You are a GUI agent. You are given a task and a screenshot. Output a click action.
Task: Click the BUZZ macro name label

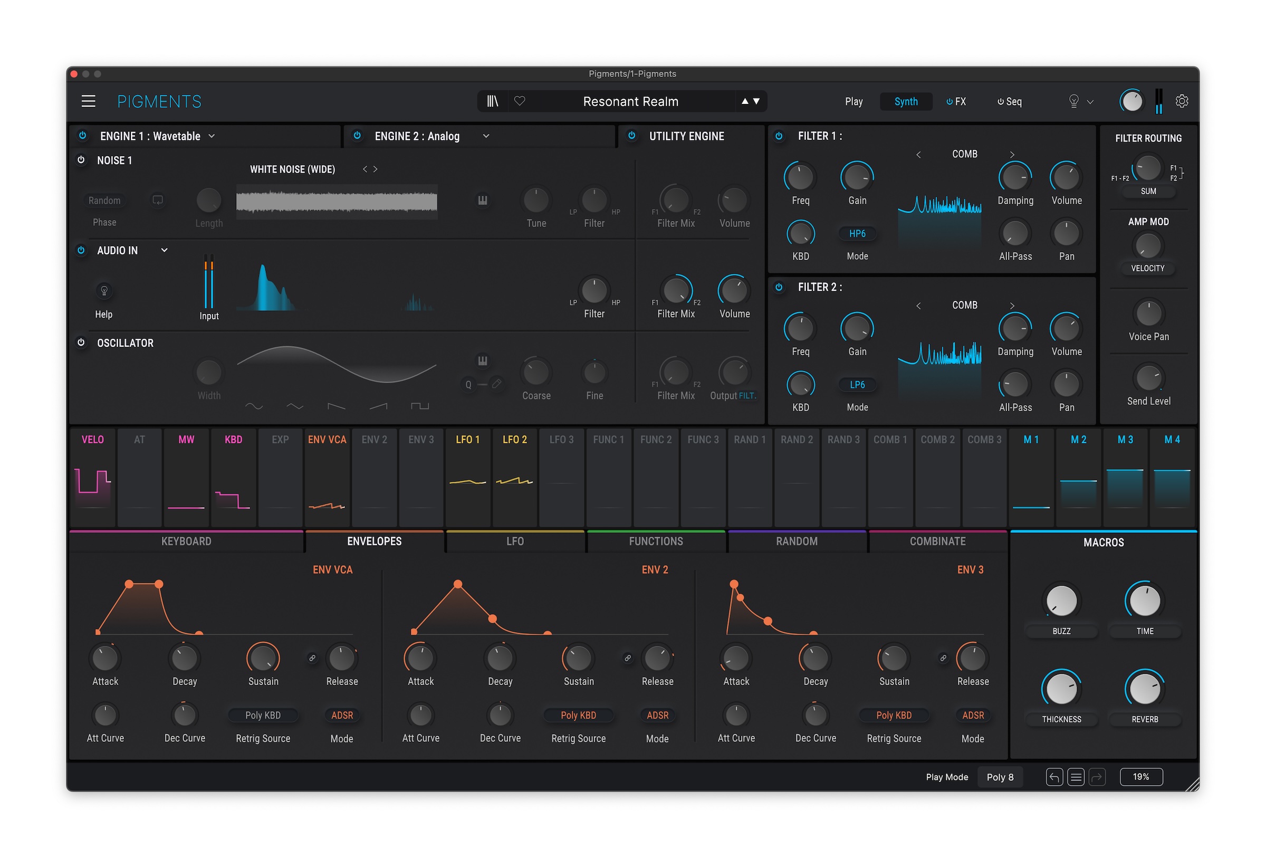(x=1061, y=632)
